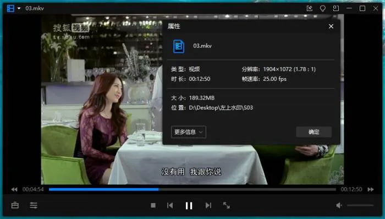The image size is (385, 219).
Task: Open the player logo main menu
Action: coord(10,8)
